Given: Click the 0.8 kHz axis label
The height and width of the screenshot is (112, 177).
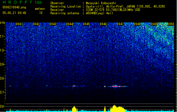Looking at the screenshot, I should point(3,78).
